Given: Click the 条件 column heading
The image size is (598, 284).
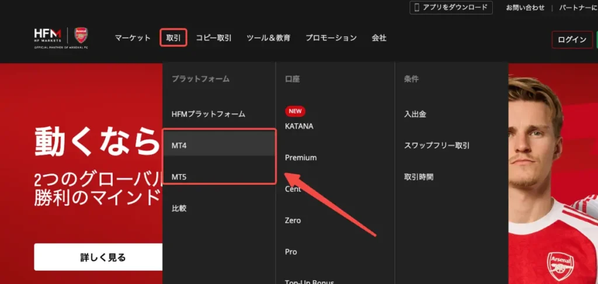Looking at the screenshot, I should (411, 79).
